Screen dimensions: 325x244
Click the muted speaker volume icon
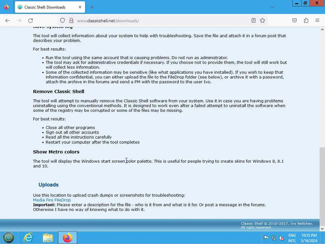(282, 238)
